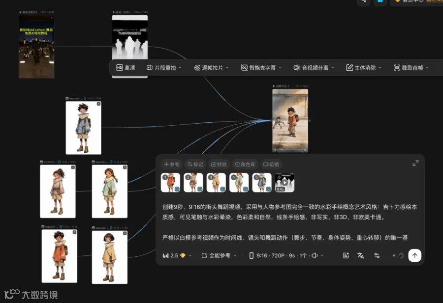443x303 pixels.
Task: Open the 主体消除 dropdown
Action: 364,68
